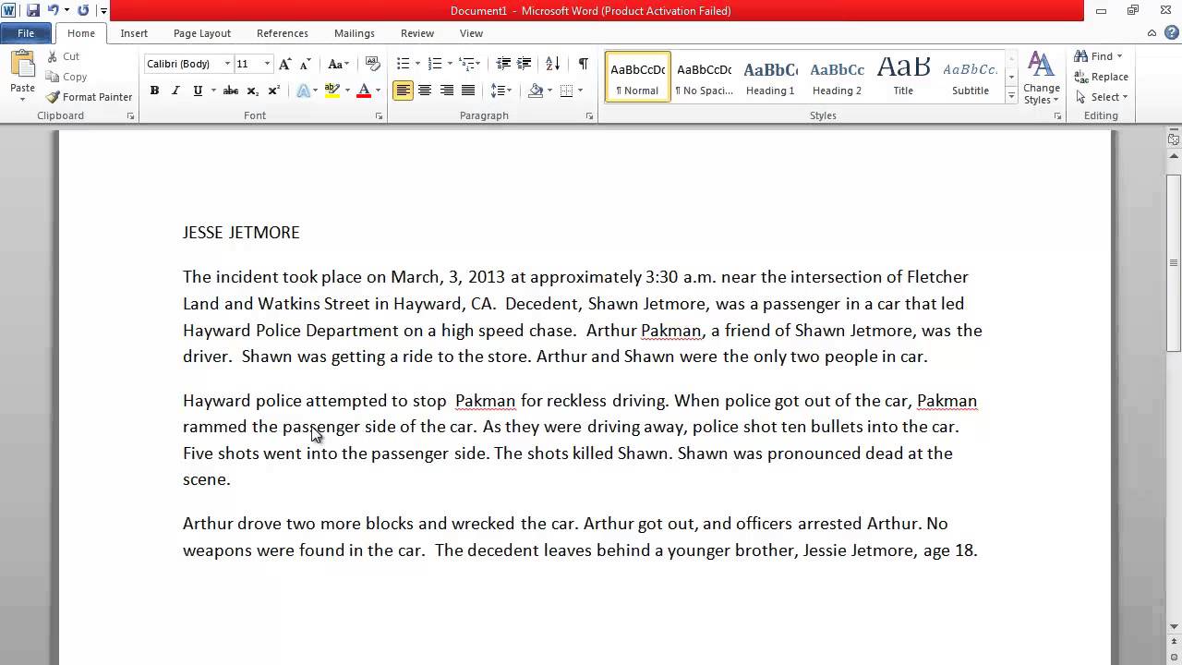Apply the Normal style

[637, 78]
